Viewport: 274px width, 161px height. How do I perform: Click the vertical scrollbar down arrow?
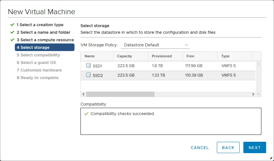click(x=259, y=94)
